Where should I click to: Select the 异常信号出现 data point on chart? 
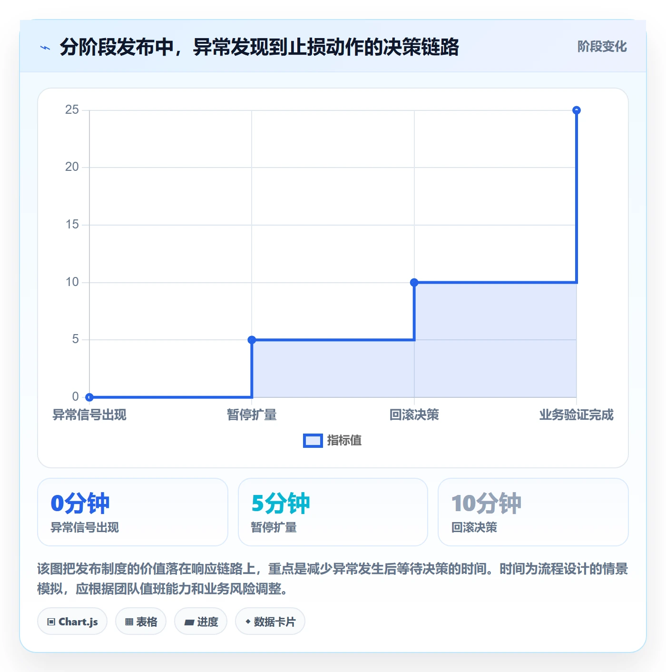click(89, 397)
